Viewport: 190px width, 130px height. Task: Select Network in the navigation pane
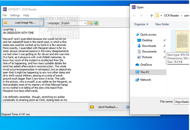pyautogui.click(x=146, y=80)
